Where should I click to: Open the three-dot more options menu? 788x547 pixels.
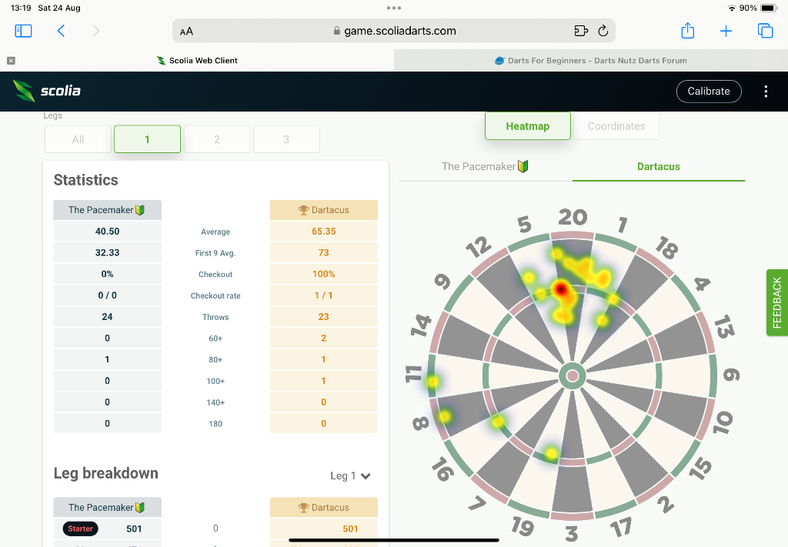click(x=766, y=91)
